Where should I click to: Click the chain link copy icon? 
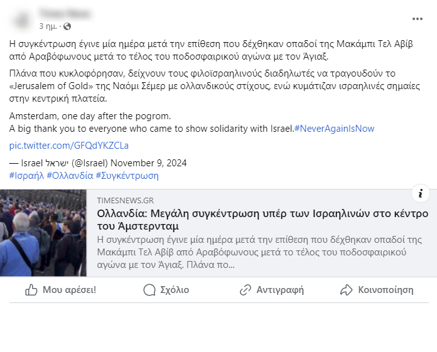[x=245, y=290]
